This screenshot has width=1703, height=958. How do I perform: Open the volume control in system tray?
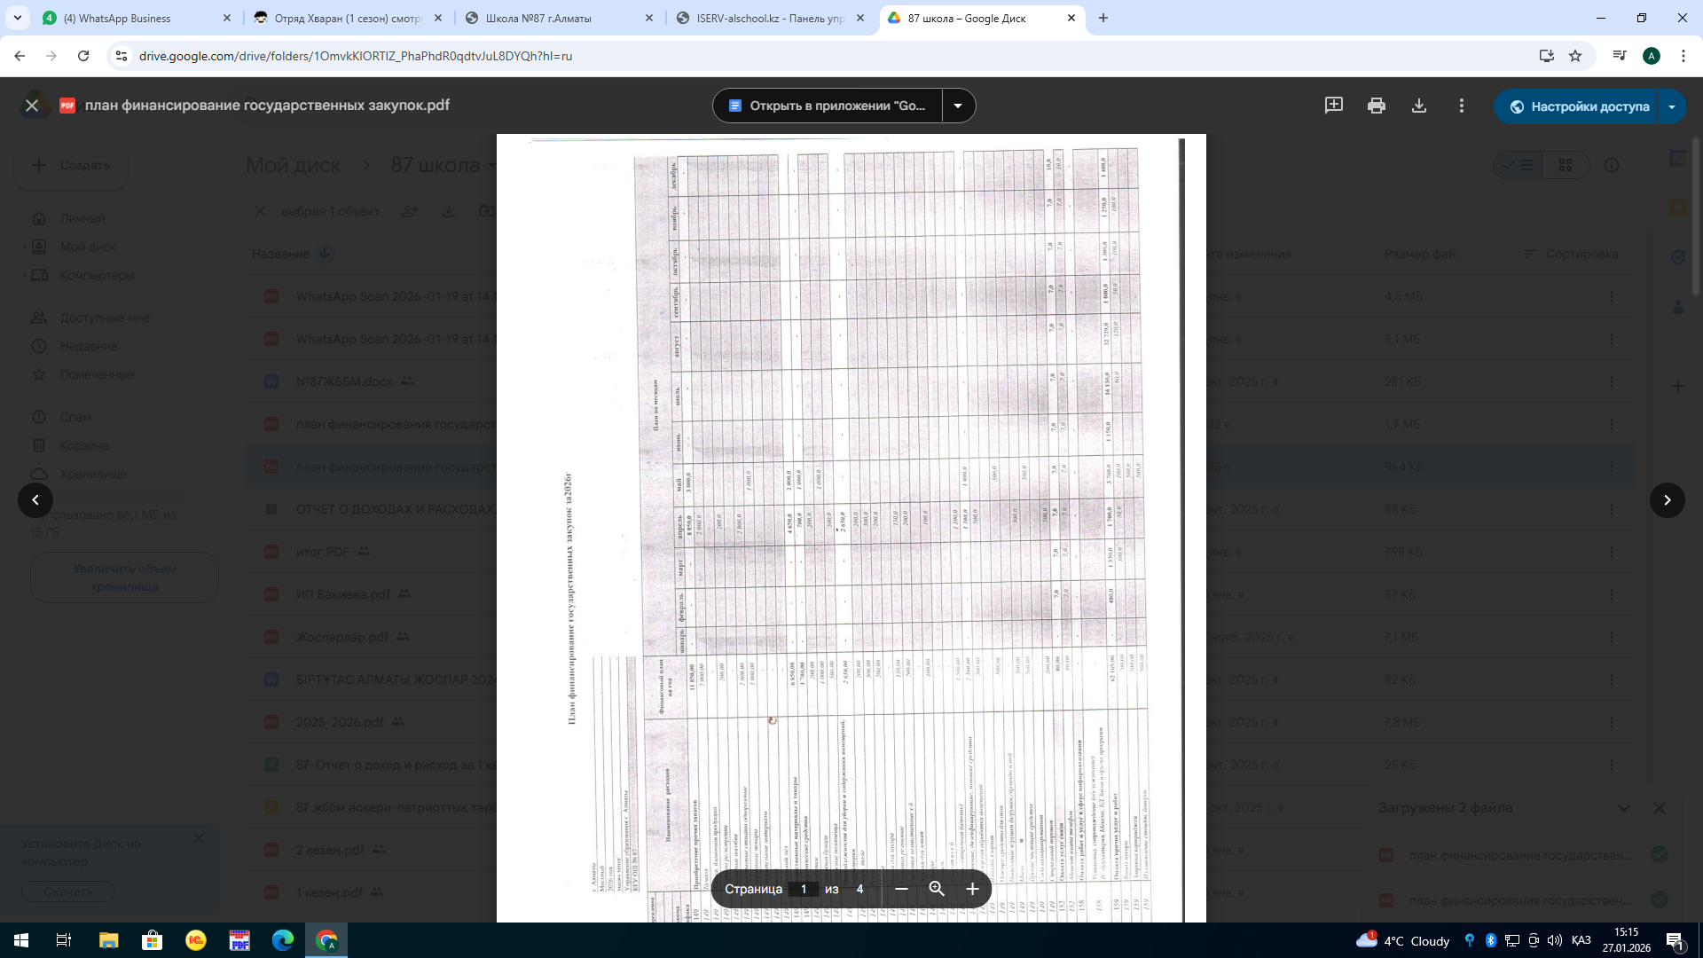point(1555,940)
